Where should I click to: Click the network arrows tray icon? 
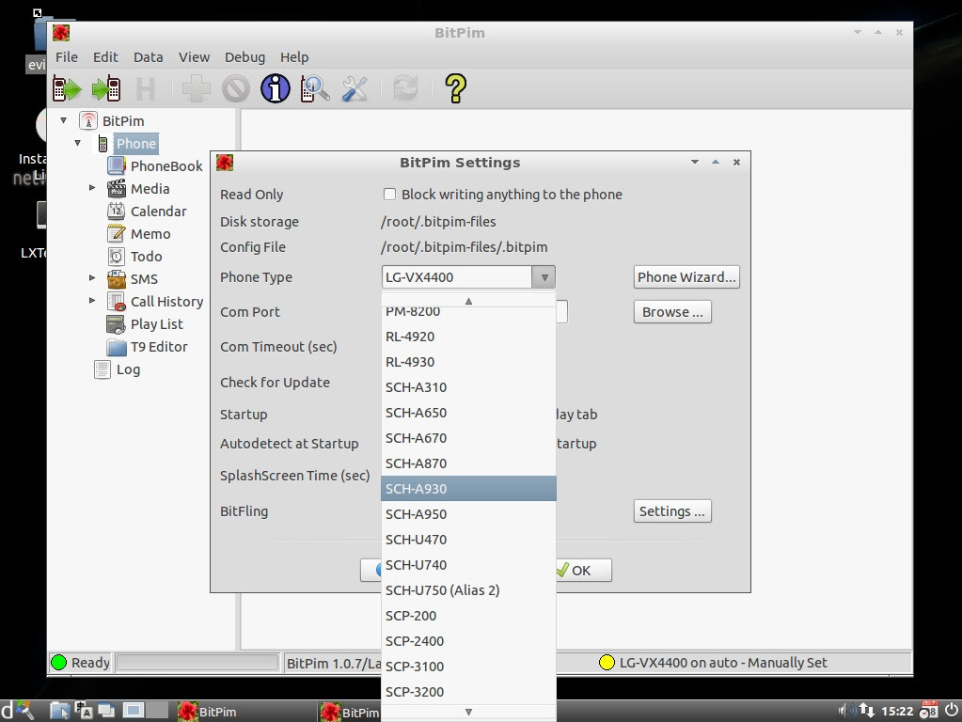(x=867, y=711)
